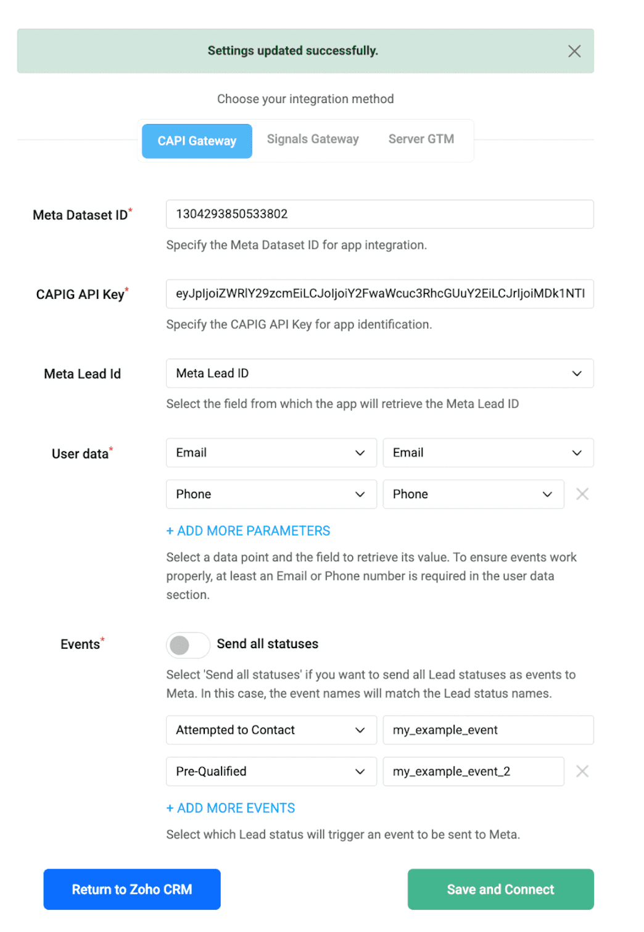Select the Server GTM tab
This screenshot has height=932, width=644.
[421, 139]
